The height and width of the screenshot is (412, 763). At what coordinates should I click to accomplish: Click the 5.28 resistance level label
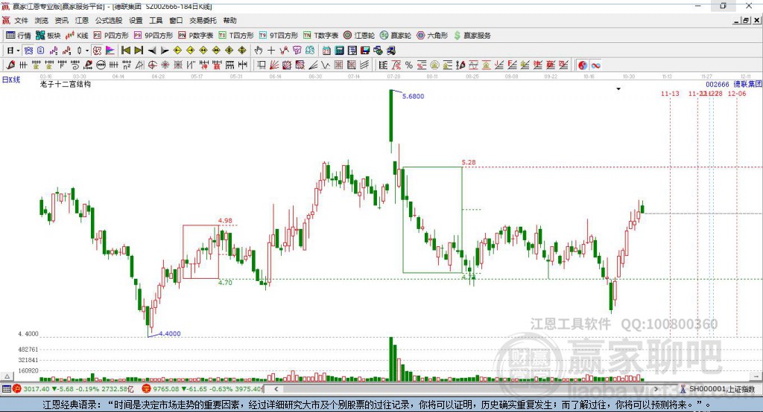coord(469,162)
